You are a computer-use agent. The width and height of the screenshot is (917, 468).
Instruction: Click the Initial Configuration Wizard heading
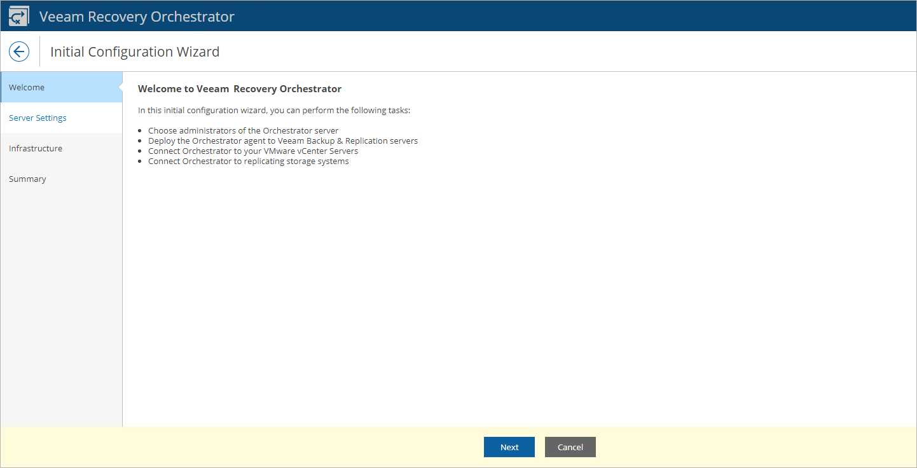click(134, 52)
